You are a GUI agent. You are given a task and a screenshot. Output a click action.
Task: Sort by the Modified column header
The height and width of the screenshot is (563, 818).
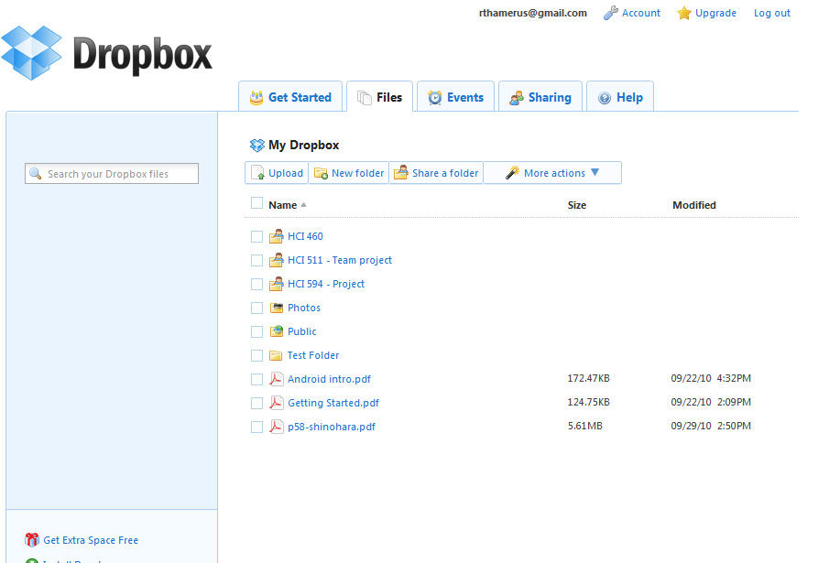(x=693, y=205)
